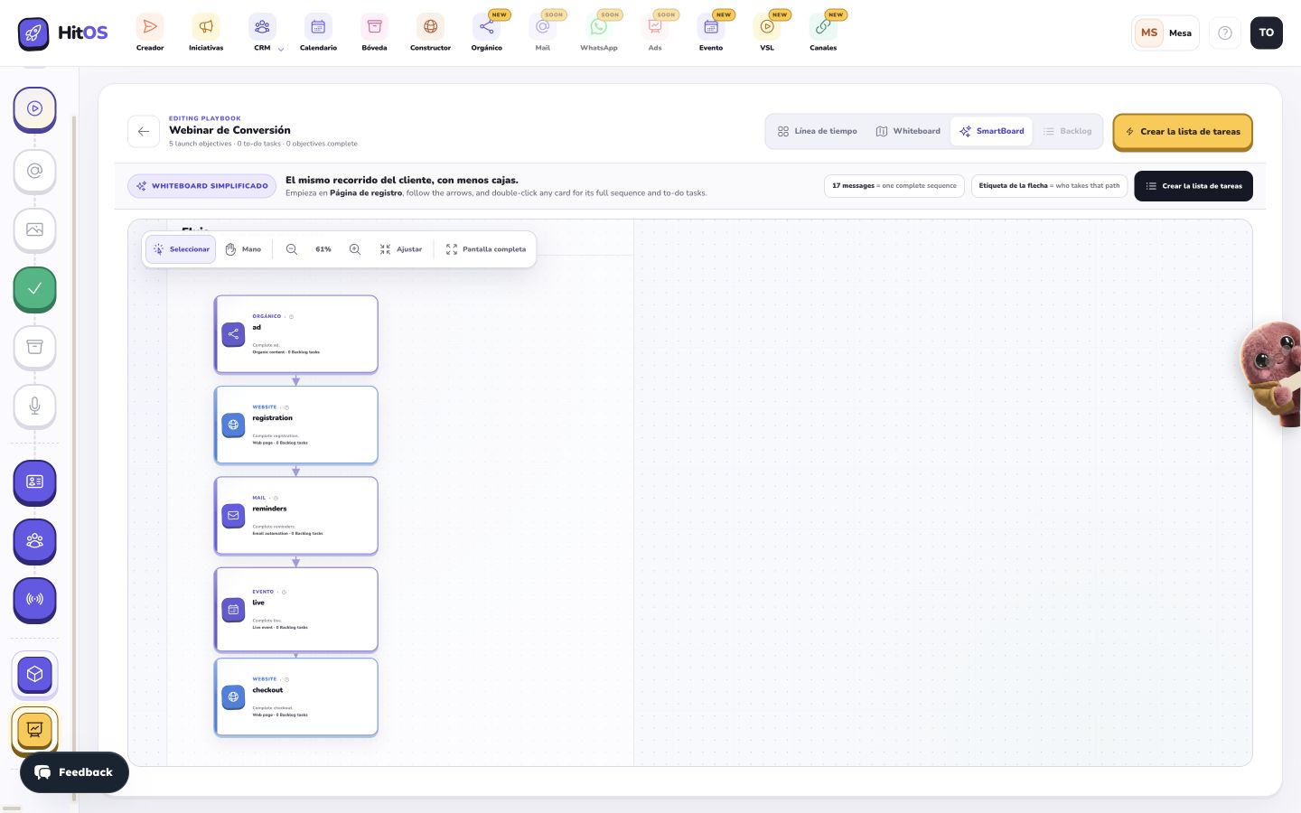This screenshot has height=813, width=1301.
Task: Switch to the Whiteboard tab
Action: pos(908,131)
